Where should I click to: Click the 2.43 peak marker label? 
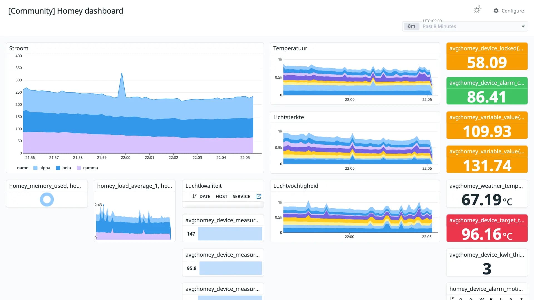98,205
